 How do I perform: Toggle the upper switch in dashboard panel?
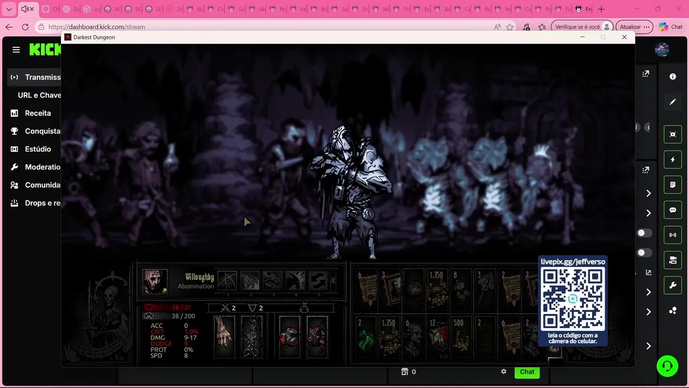(x=644, y=233)
